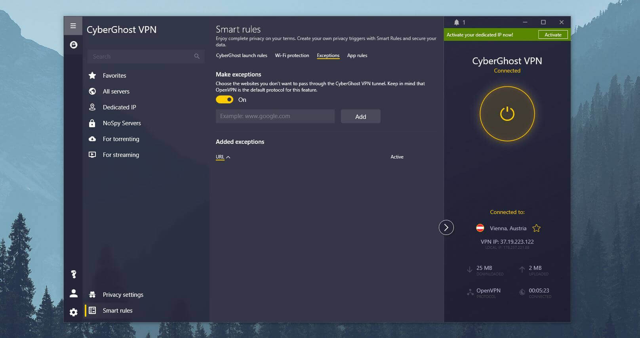The height and width of the screenshot is (338, 640).
Task: Click the upload arrow icon beside 2 MB
Action: 522,270
